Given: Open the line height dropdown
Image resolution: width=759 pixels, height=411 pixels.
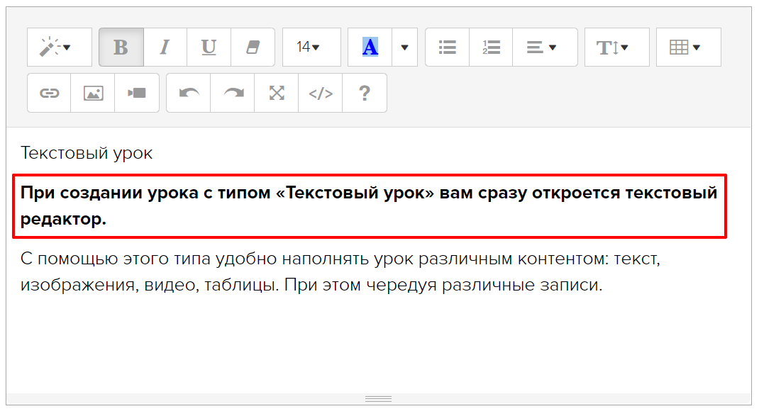Looking at the screenshot, I should [616, 47].
